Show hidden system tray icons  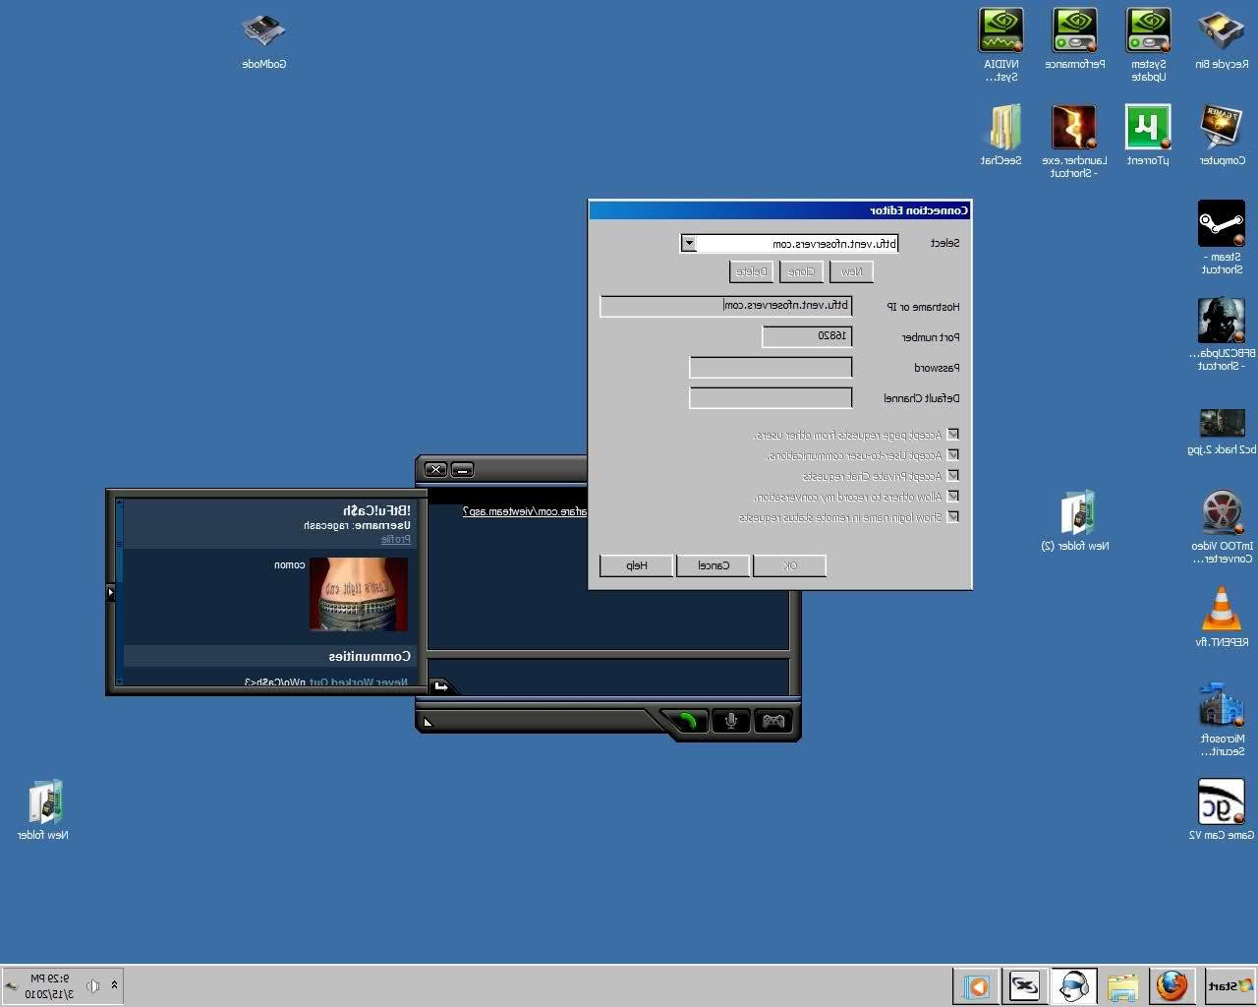tap(114, 985)
